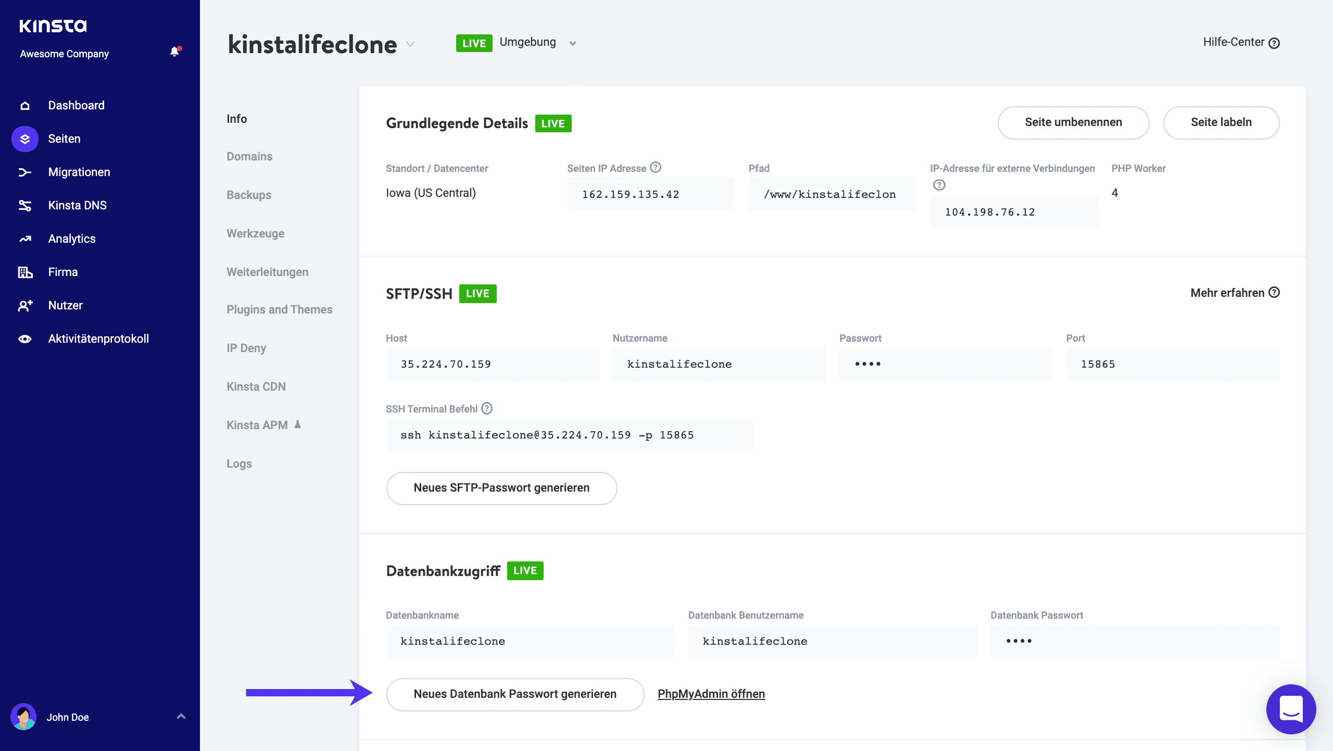Open Analytics via chart icon
Screen dimensions: 1333x751
pyautogui.click(x=25, y=239)
